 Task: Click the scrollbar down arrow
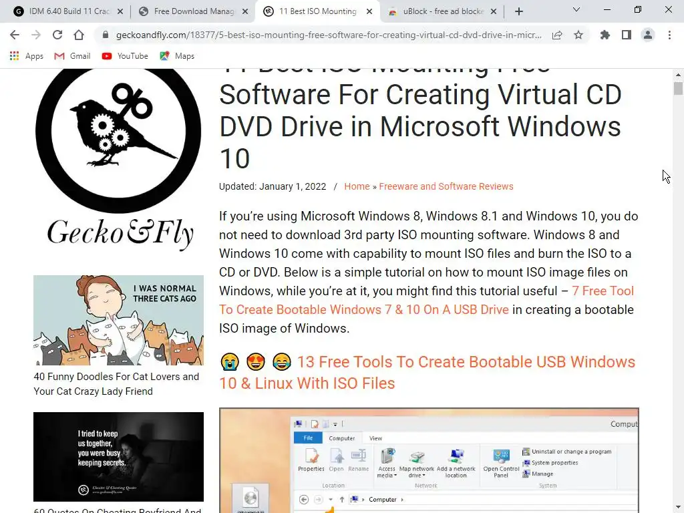[678, 508]
